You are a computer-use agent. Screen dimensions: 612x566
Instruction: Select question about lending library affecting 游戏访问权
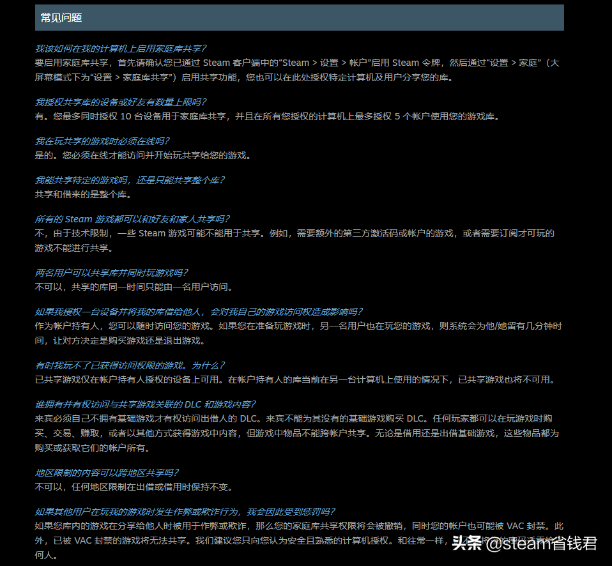(199, 312)
